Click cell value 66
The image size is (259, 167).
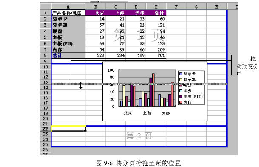(x=142, y=49)
